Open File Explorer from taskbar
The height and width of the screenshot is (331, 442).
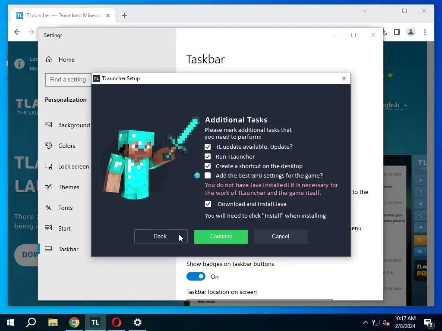pos(53,322)
